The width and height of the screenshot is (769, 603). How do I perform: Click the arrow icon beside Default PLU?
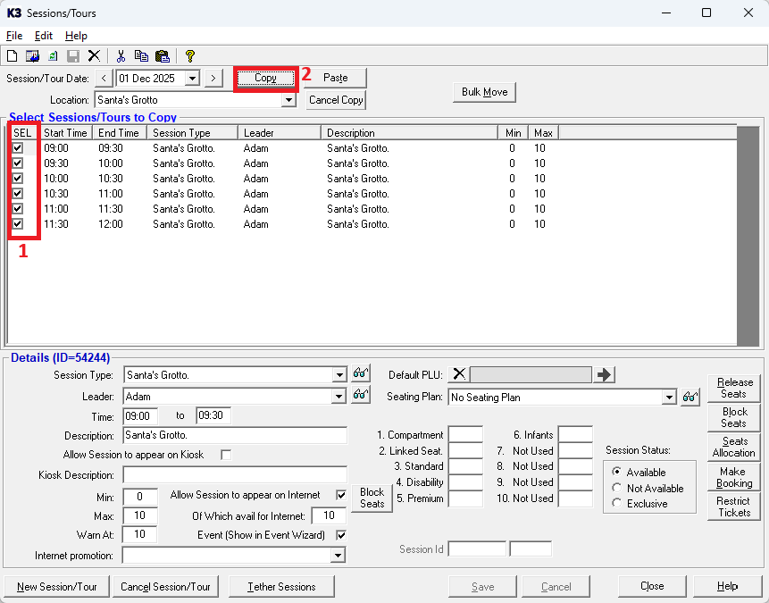click(x=605, y=374)
